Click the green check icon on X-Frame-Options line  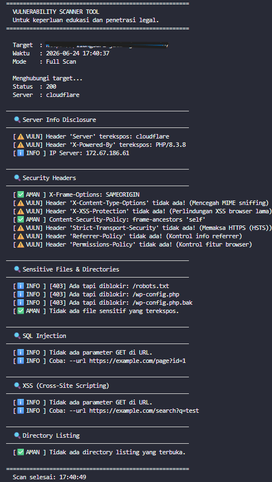pyautogui.click(x=20, y=194)
